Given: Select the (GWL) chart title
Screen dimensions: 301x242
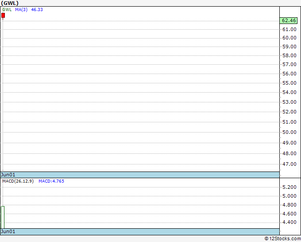Looking at the screenshot, I should [x=10, y=3].
